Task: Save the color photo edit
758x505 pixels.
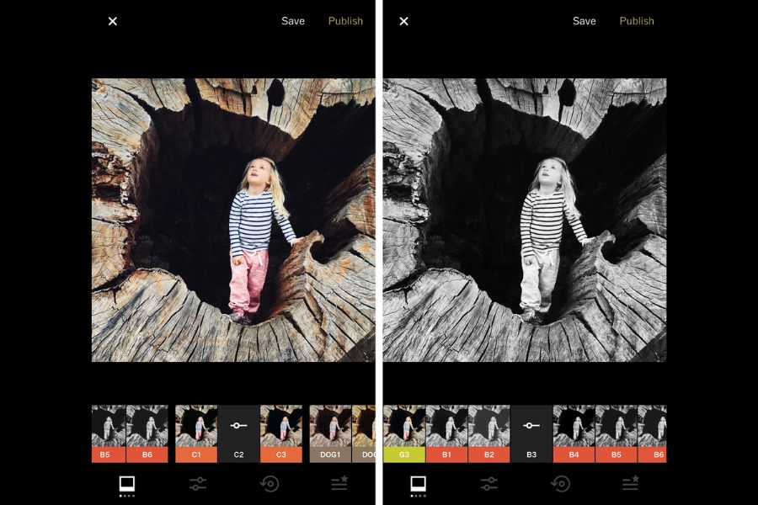Action: 293,21
